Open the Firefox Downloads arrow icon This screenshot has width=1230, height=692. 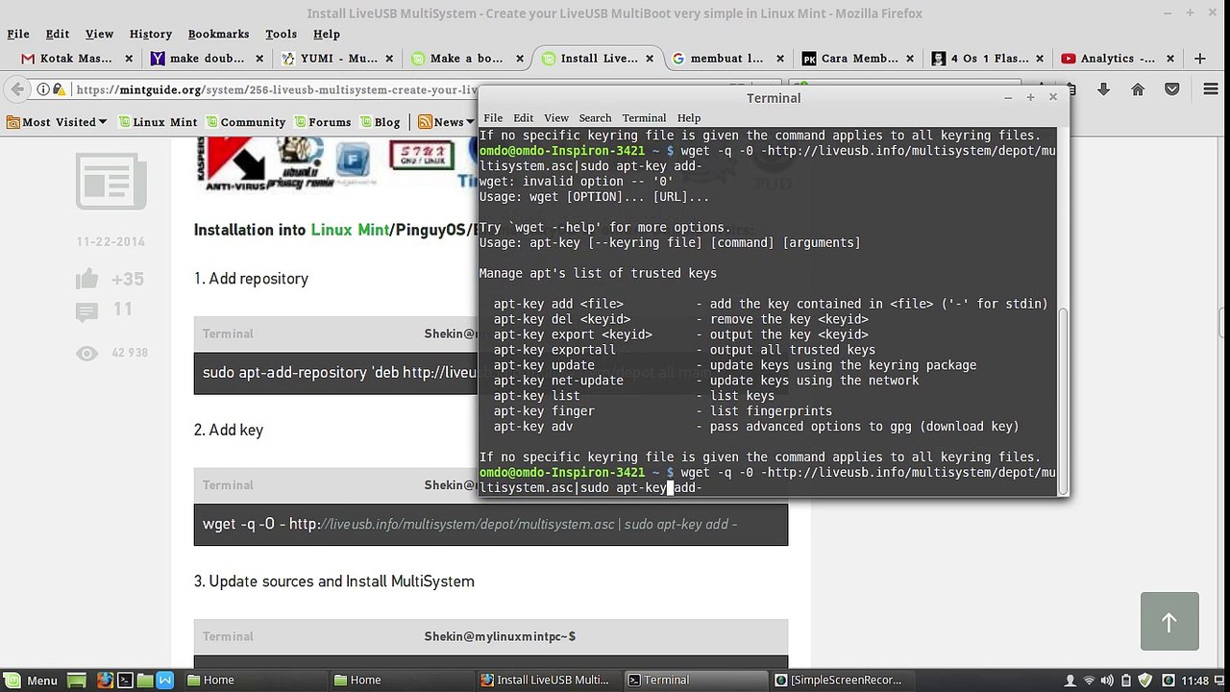pos(1103,89)
